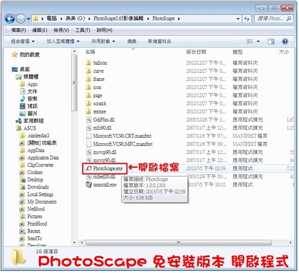The image size is (299, 273).
Task: Select the frame folder icon
Action: click(89, 79)
